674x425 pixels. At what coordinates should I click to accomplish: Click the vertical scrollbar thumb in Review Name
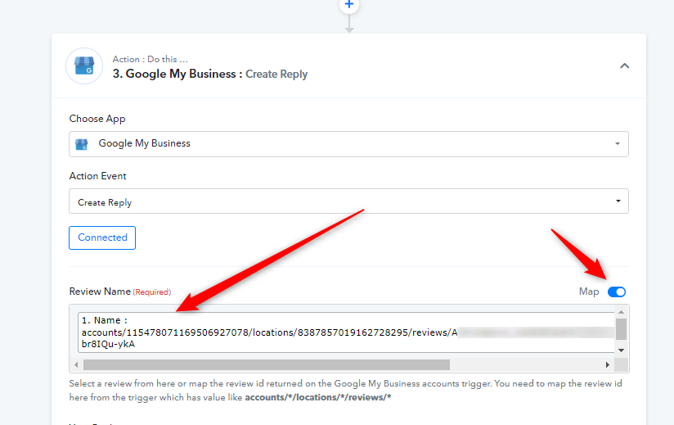(622, 328)
